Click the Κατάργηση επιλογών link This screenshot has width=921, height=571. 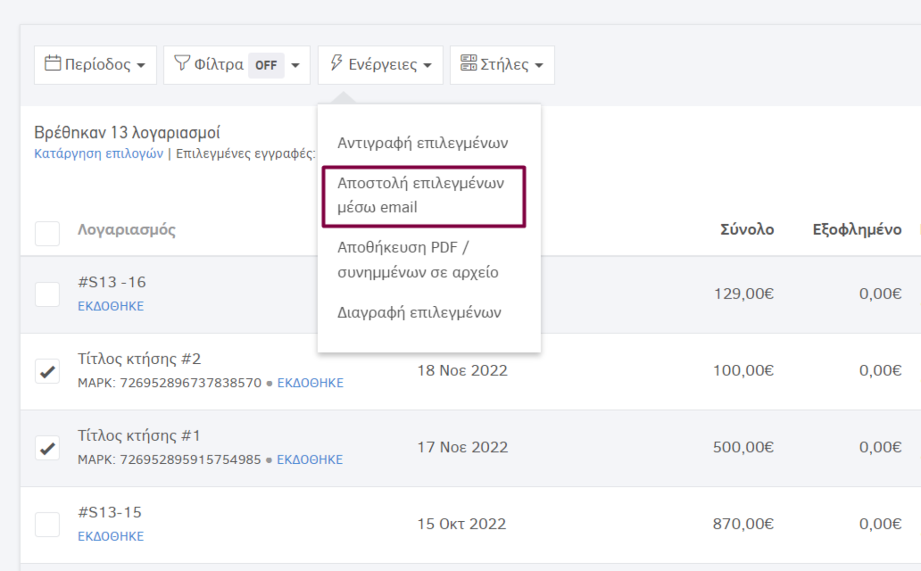[99, 154]
